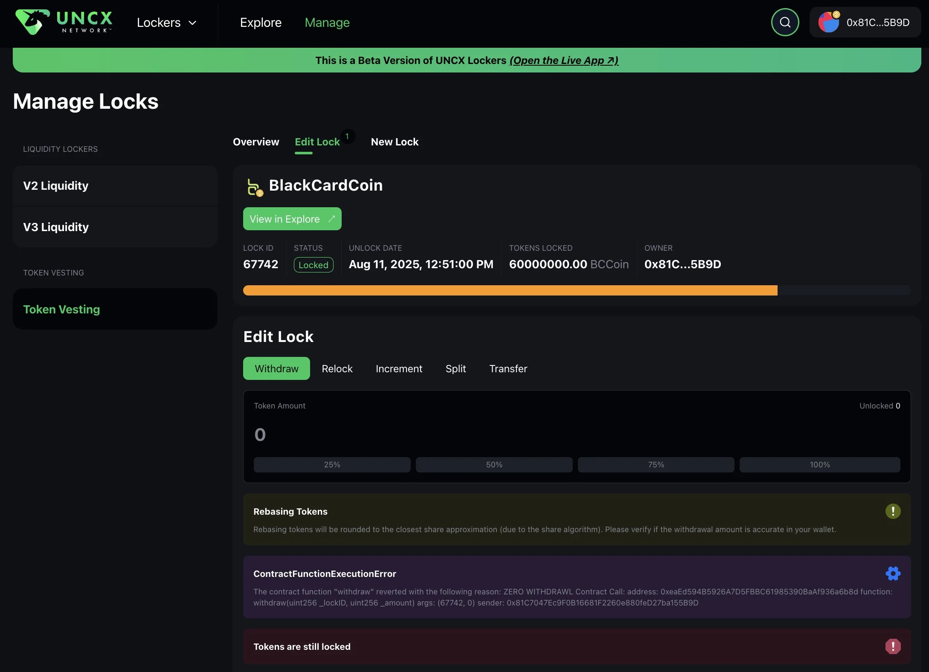Click the UNCX Network logo
Image resolution: width=929 pixels, height=672 pixels.
coord(64,22)
